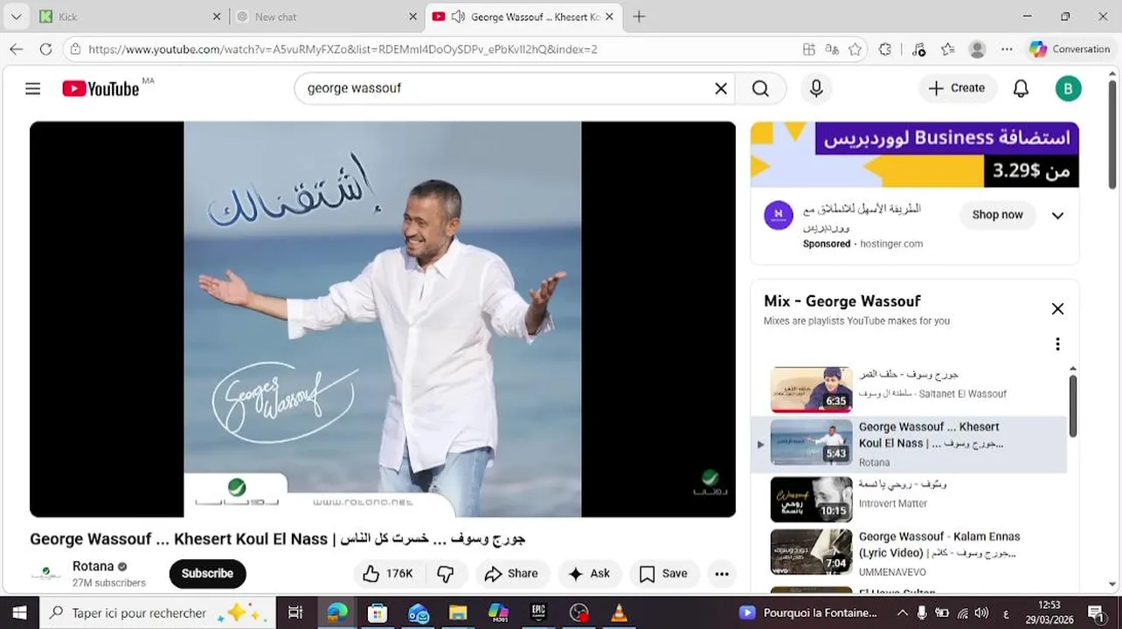Like the video with thumbs up 176K
This screenshot has width=1122, height=629.
click(389, 573)
